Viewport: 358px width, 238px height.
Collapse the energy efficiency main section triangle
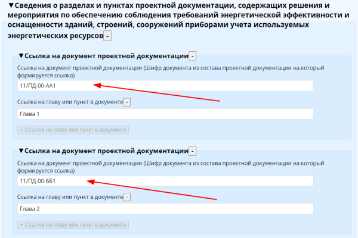[11, 5]
